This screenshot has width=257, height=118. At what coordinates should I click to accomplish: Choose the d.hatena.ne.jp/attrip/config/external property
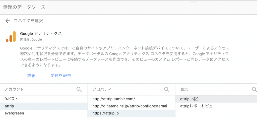(x=132, y=106)
